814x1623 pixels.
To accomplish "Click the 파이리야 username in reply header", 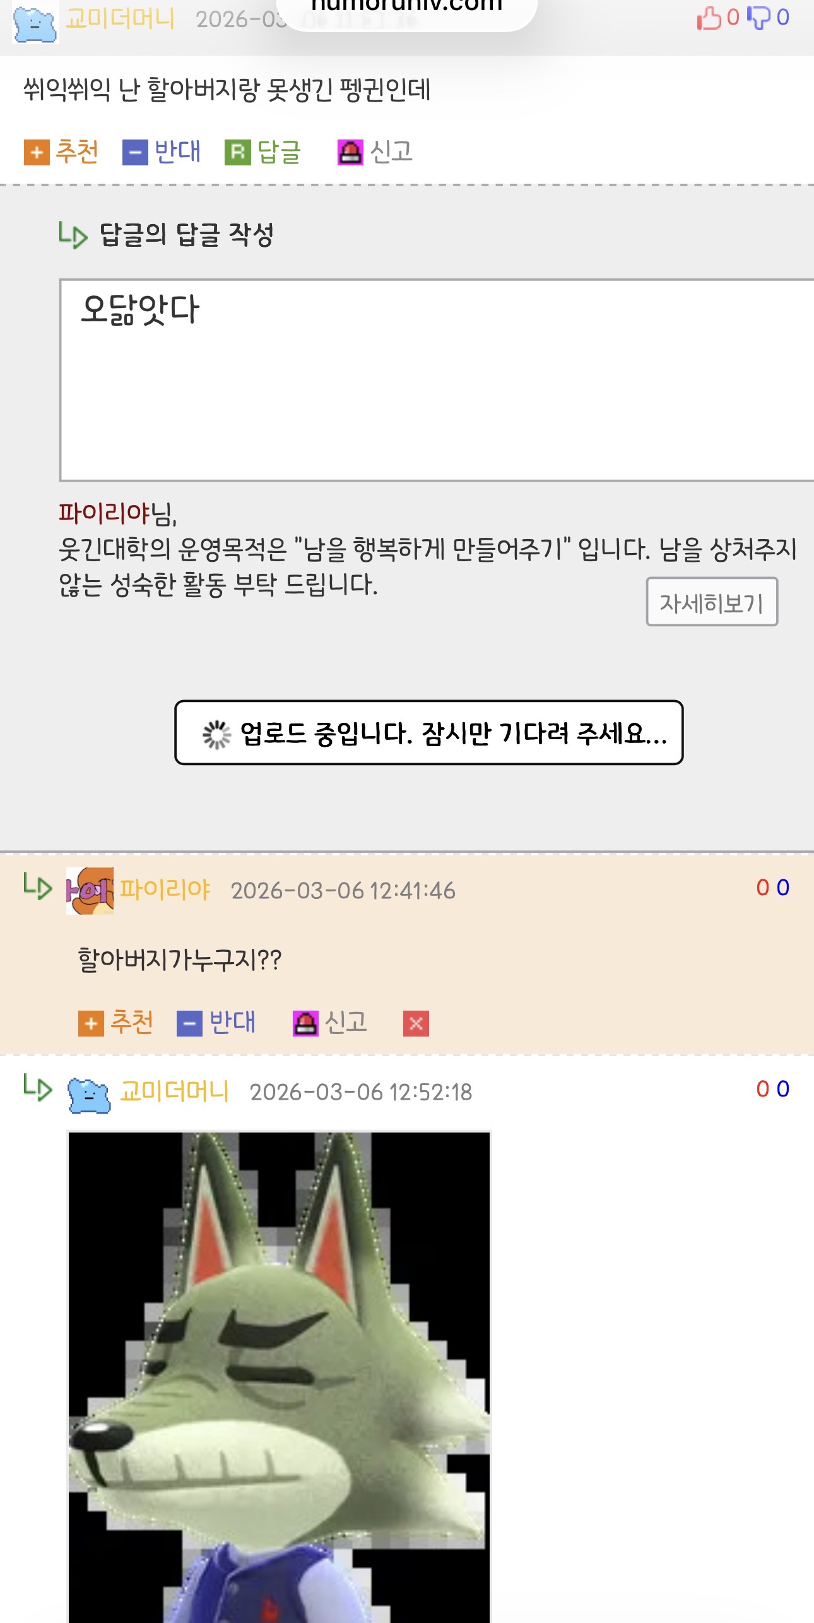I will point(165,889).
